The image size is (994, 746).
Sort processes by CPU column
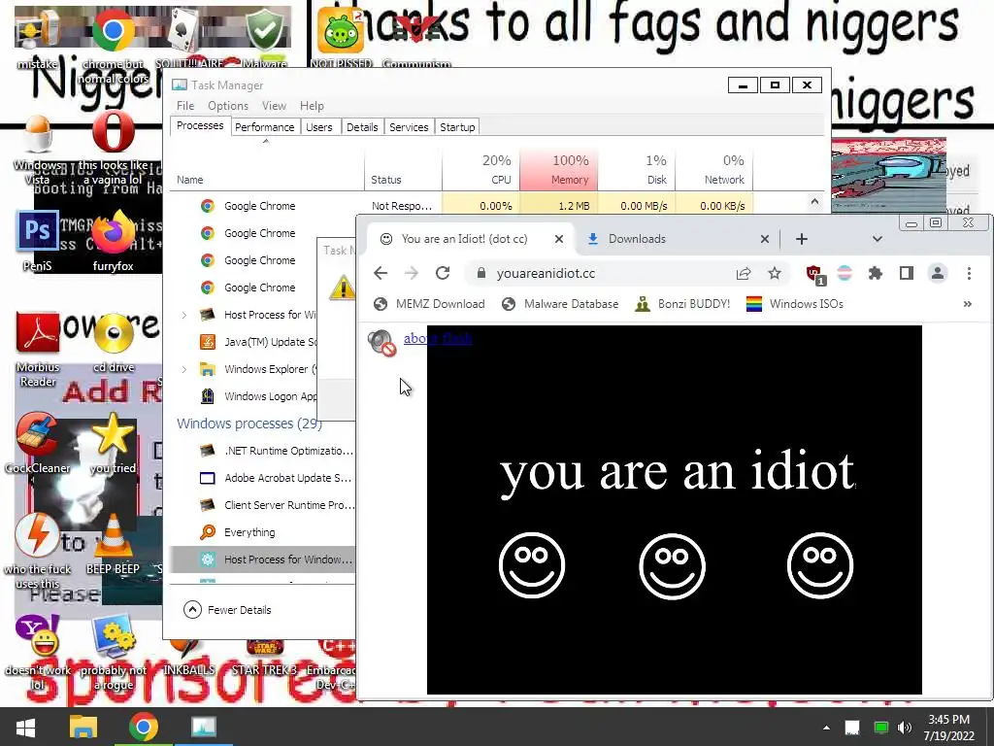(x=480, y=170)
